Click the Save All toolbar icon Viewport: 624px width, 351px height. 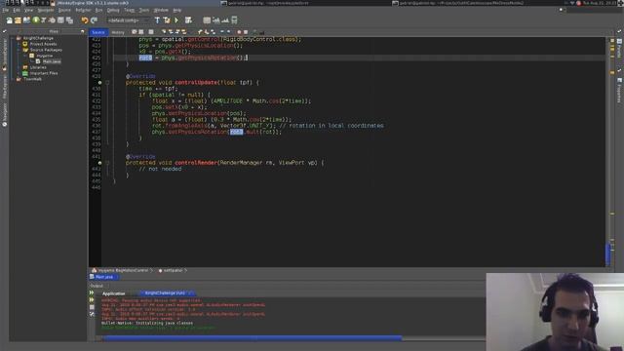click(69, 20)
